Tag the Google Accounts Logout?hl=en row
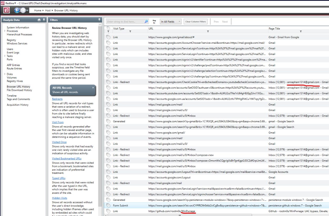Screen dimensions: 329x216 tap(108, 172)
